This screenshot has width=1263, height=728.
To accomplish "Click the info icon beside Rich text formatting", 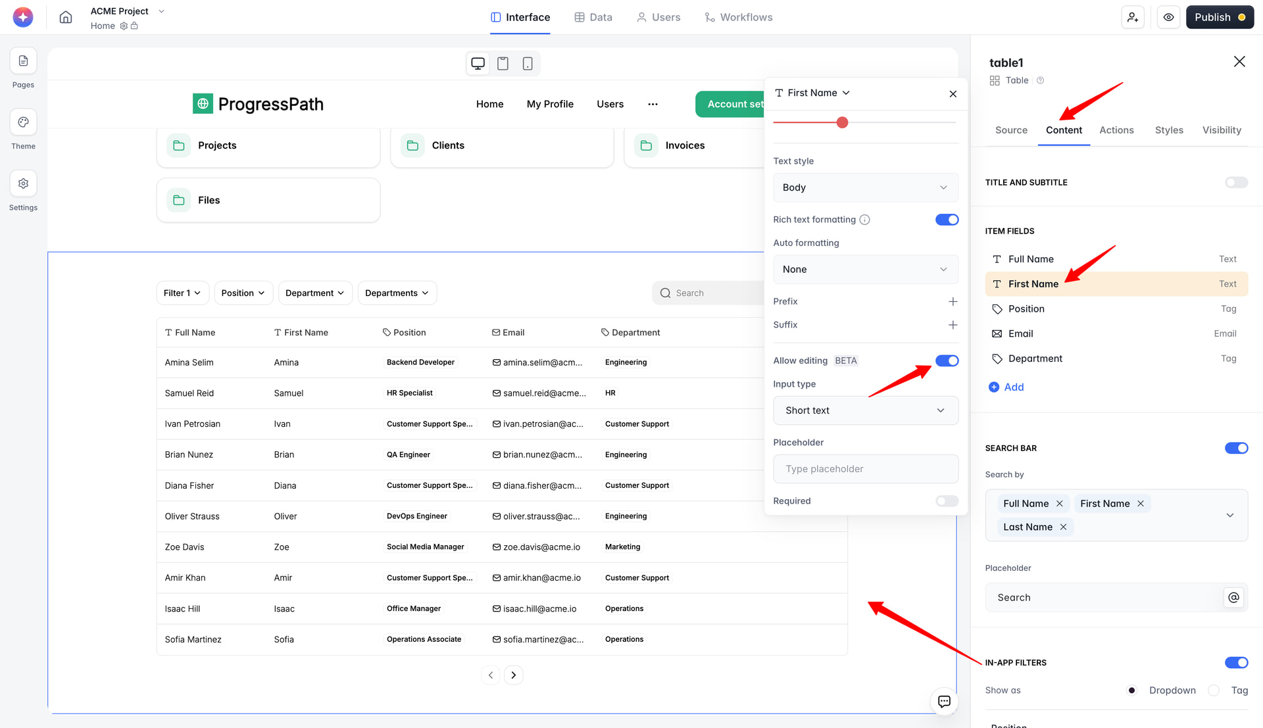I will [x=865, y=220].
